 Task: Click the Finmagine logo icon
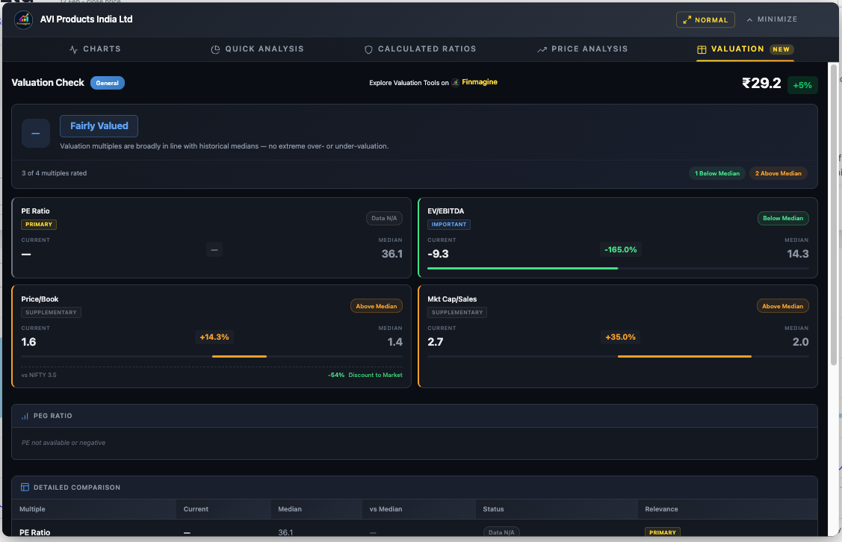click(x=455, y=83)
